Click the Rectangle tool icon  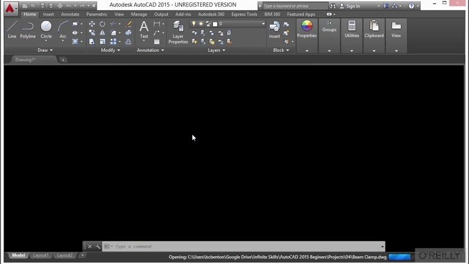click(75, 24)
